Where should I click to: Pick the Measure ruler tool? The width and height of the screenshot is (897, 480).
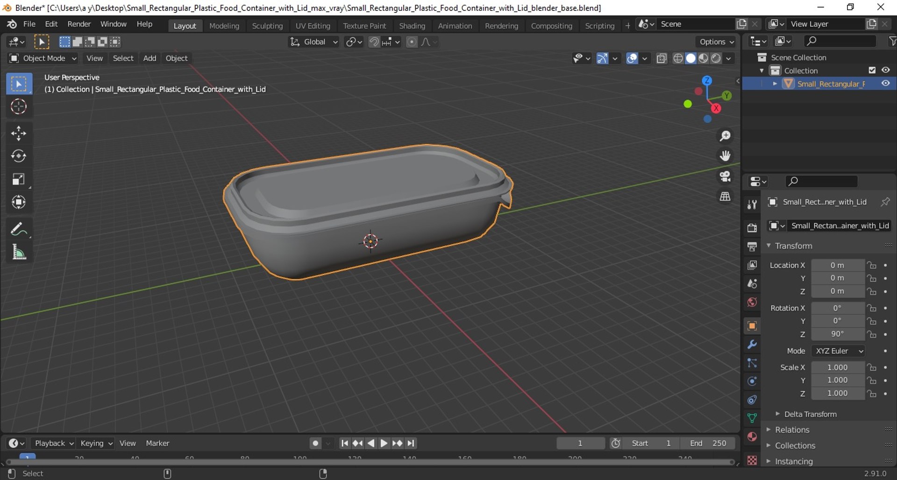coord(19,252)
